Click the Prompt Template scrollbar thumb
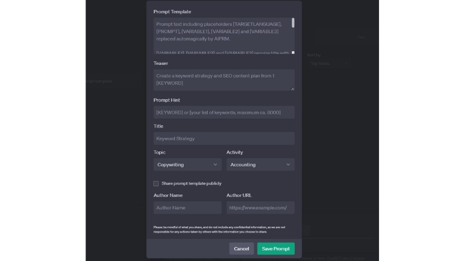This screenshot has height=261, width=465. coord(293,23)
